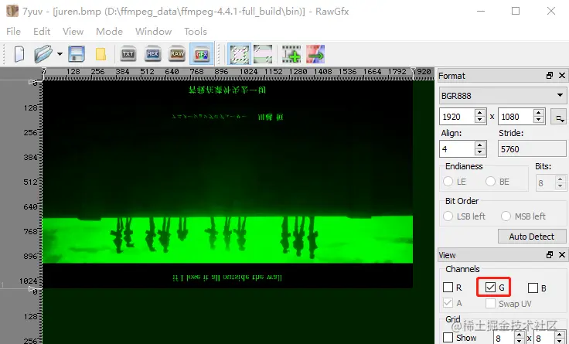Image resolution: width=569 pixels, height=344 pixels.
Task: Decrease Align value with down arrow
Action: [x=480, y=153]
